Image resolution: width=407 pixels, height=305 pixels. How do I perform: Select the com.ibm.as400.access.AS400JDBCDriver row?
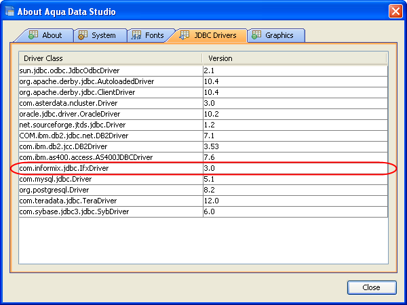[x=203, y=157]
